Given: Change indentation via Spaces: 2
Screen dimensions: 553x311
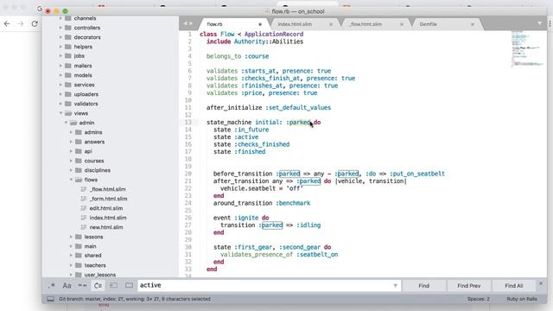Looking at the screenshot, I should click(478, 299).
